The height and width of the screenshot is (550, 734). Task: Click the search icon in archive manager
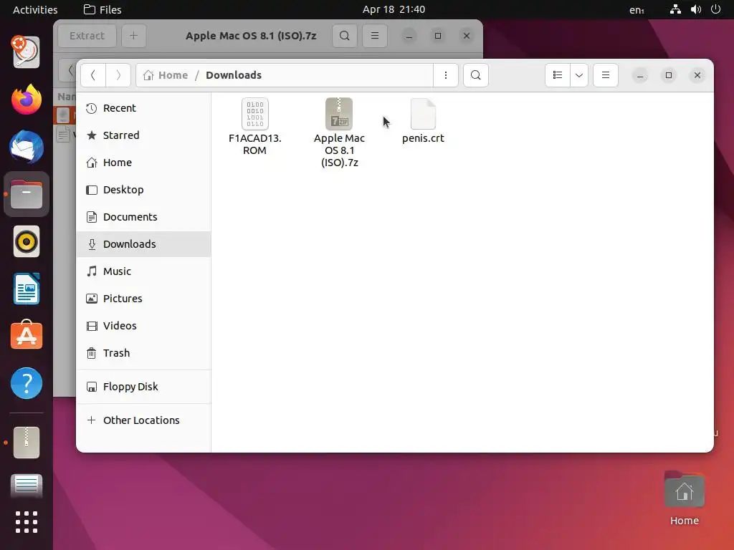click(345, 36)
